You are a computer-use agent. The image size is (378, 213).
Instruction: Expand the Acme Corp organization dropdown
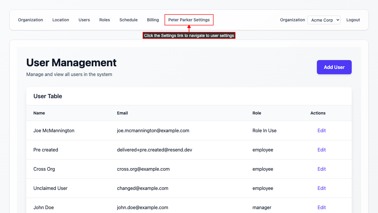324,20
